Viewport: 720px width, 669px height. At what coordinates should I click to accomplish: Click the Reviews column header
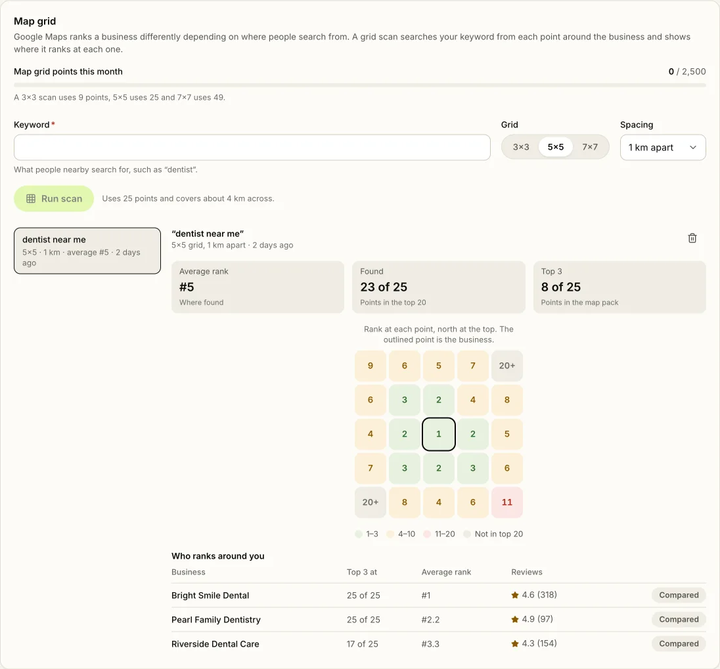point(527,572)
